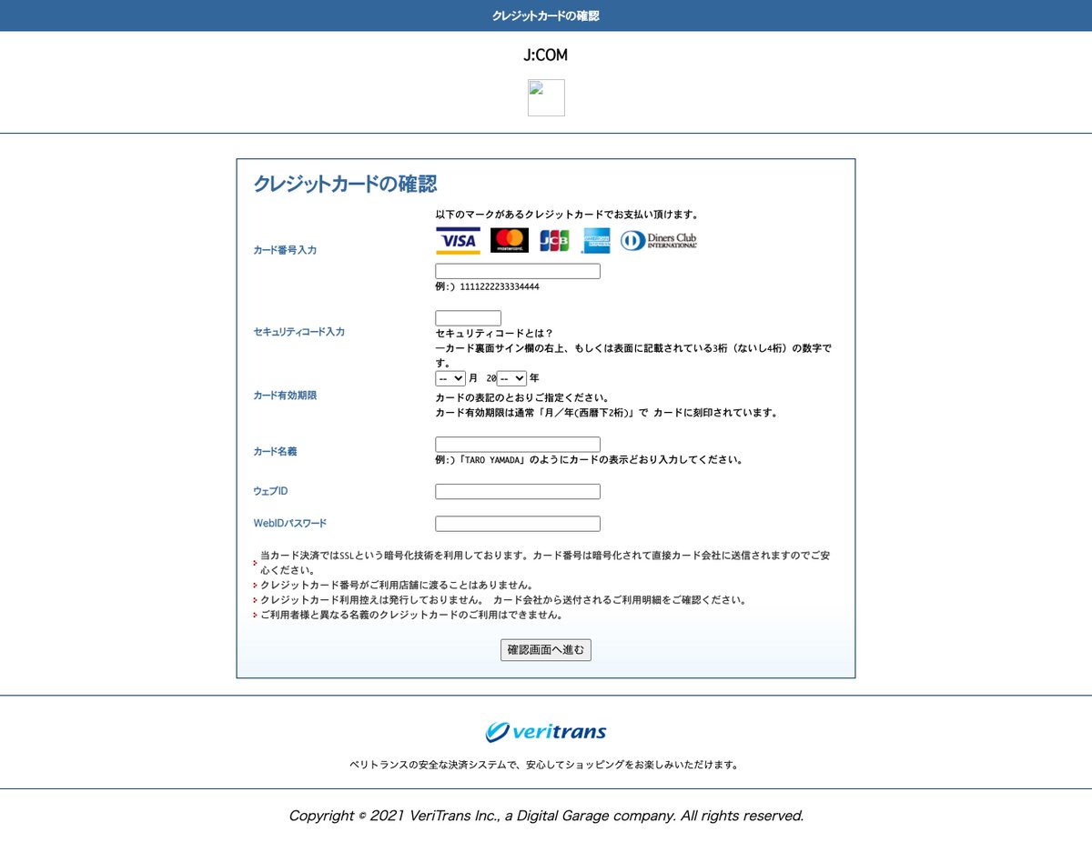Image resolution: width=1092 pixels, height=842 pixels.
Task: Click the カード有効期限は通常 expiry explanation text
Action: tap(607, 413)
